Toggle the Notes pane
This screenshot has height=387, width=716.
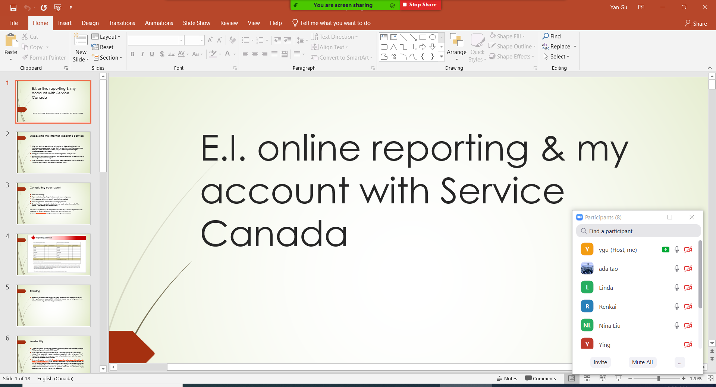pyautogui.click(x=507, y=378)
